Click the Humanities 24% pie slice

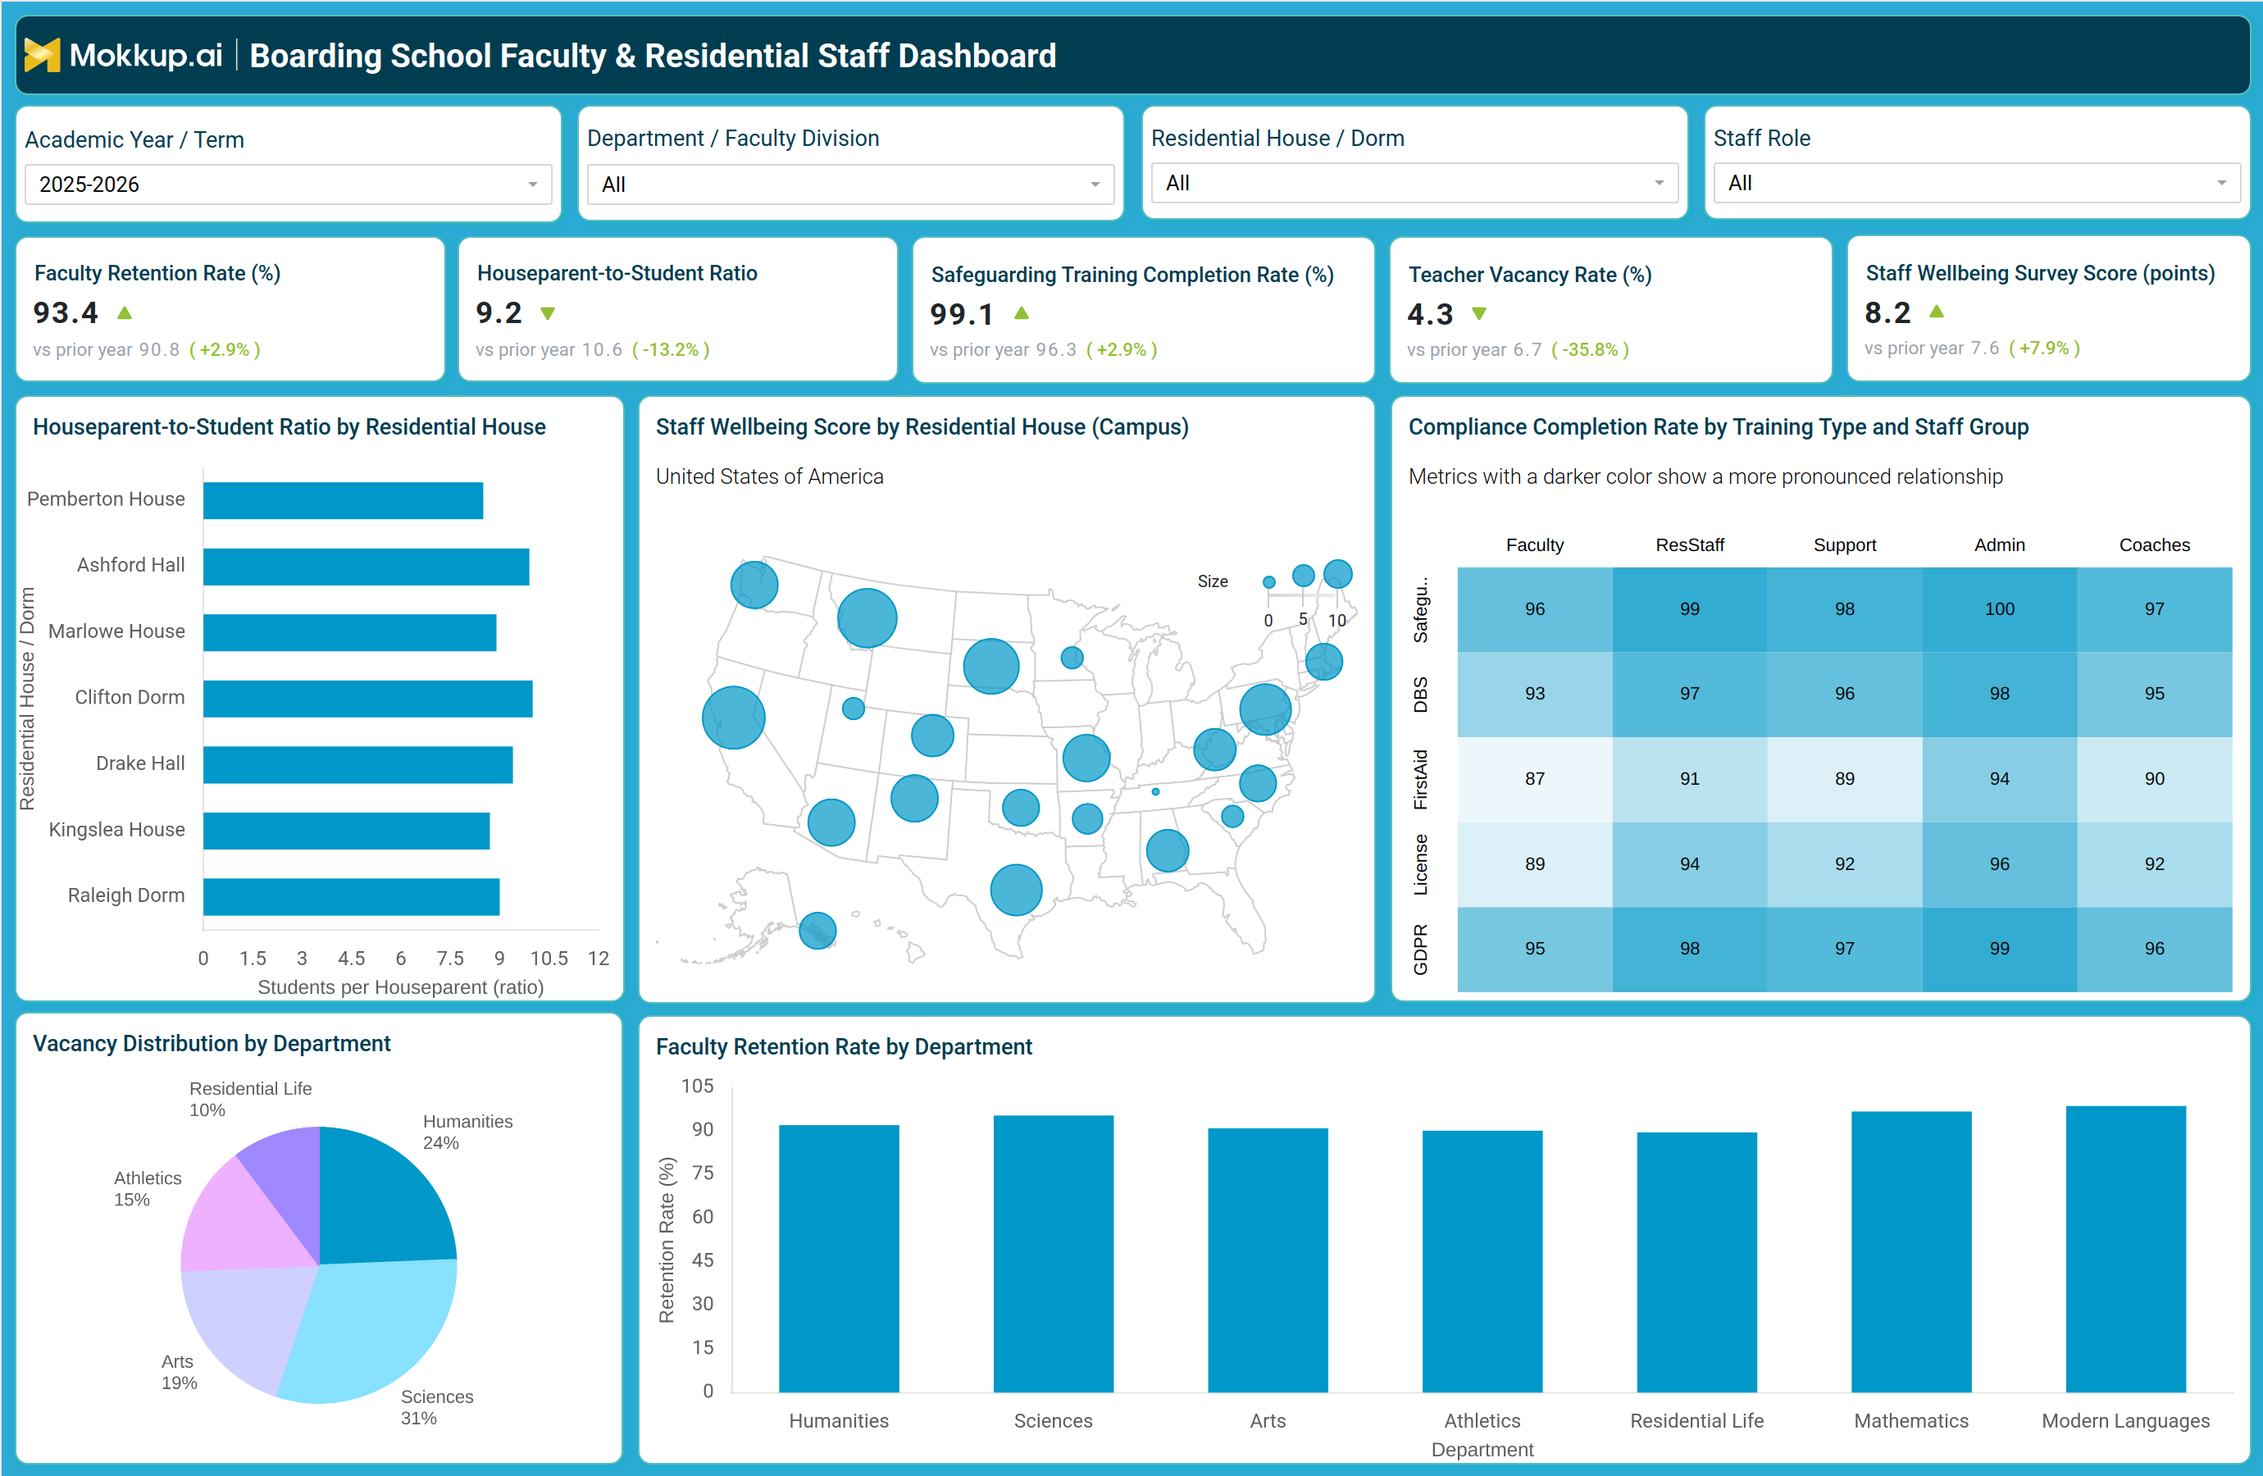tap(380, 1203)
